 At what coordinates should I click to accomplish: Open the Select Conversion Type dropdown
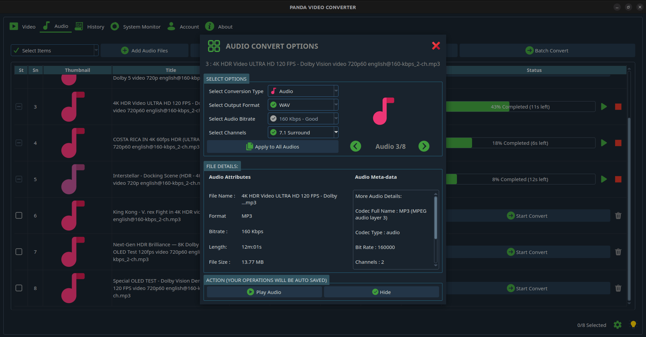tap(303, 91)
